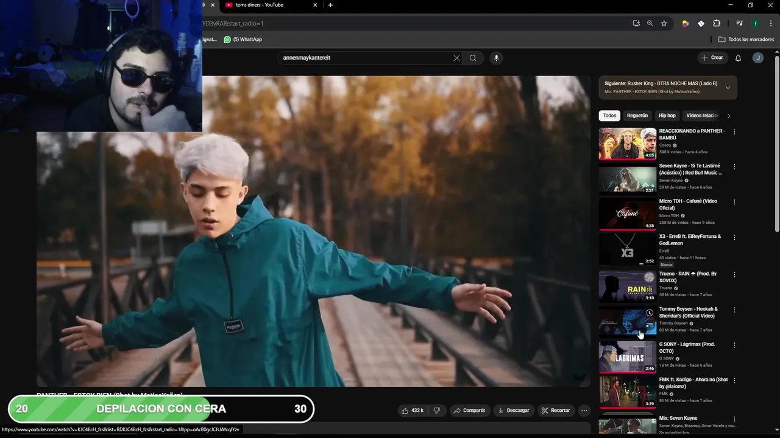The width and height of the screenshot is (780, 438).
Task: Open a new browser tab
Action: point(330,5)
